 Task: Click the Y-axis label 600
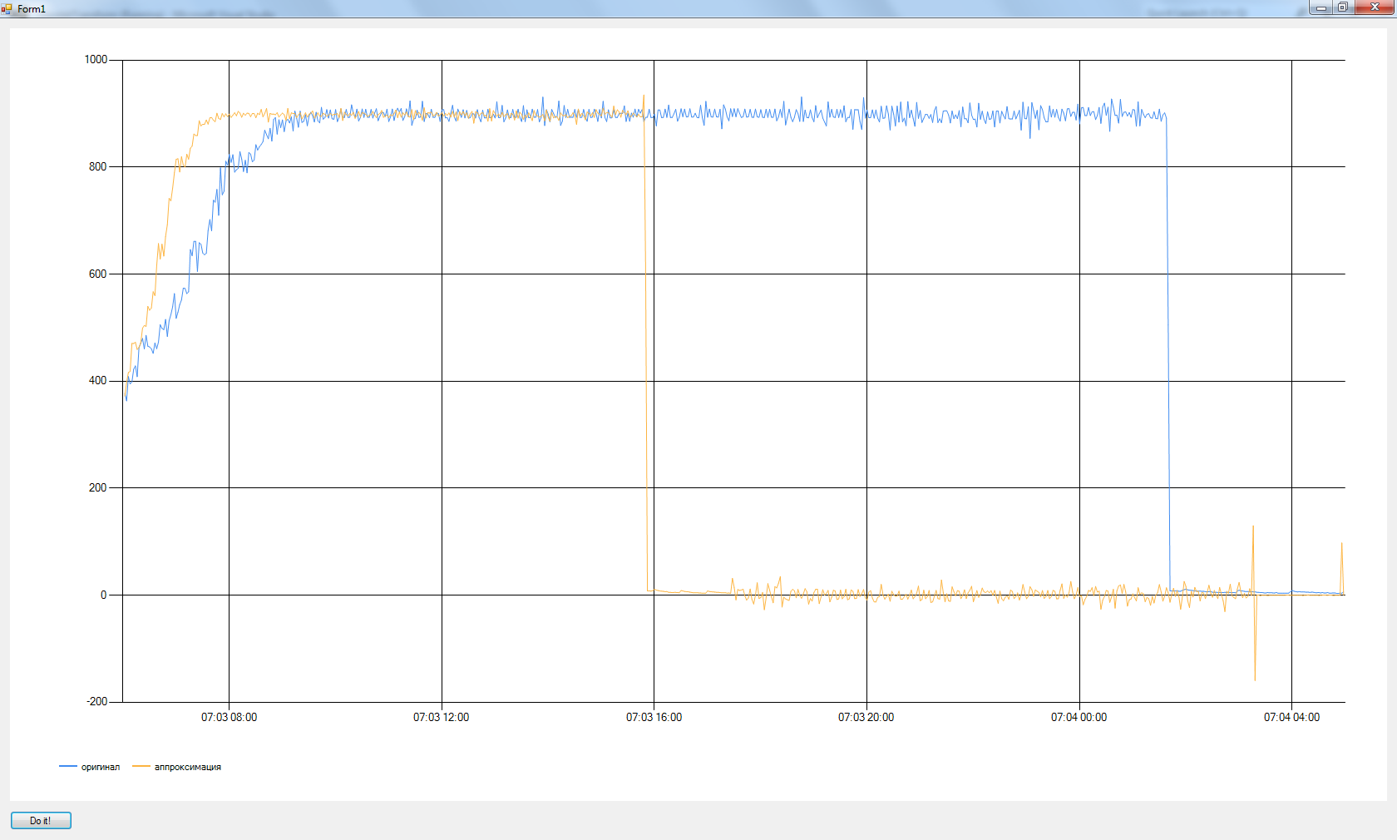pyautogui.click(x=98, y=274)
